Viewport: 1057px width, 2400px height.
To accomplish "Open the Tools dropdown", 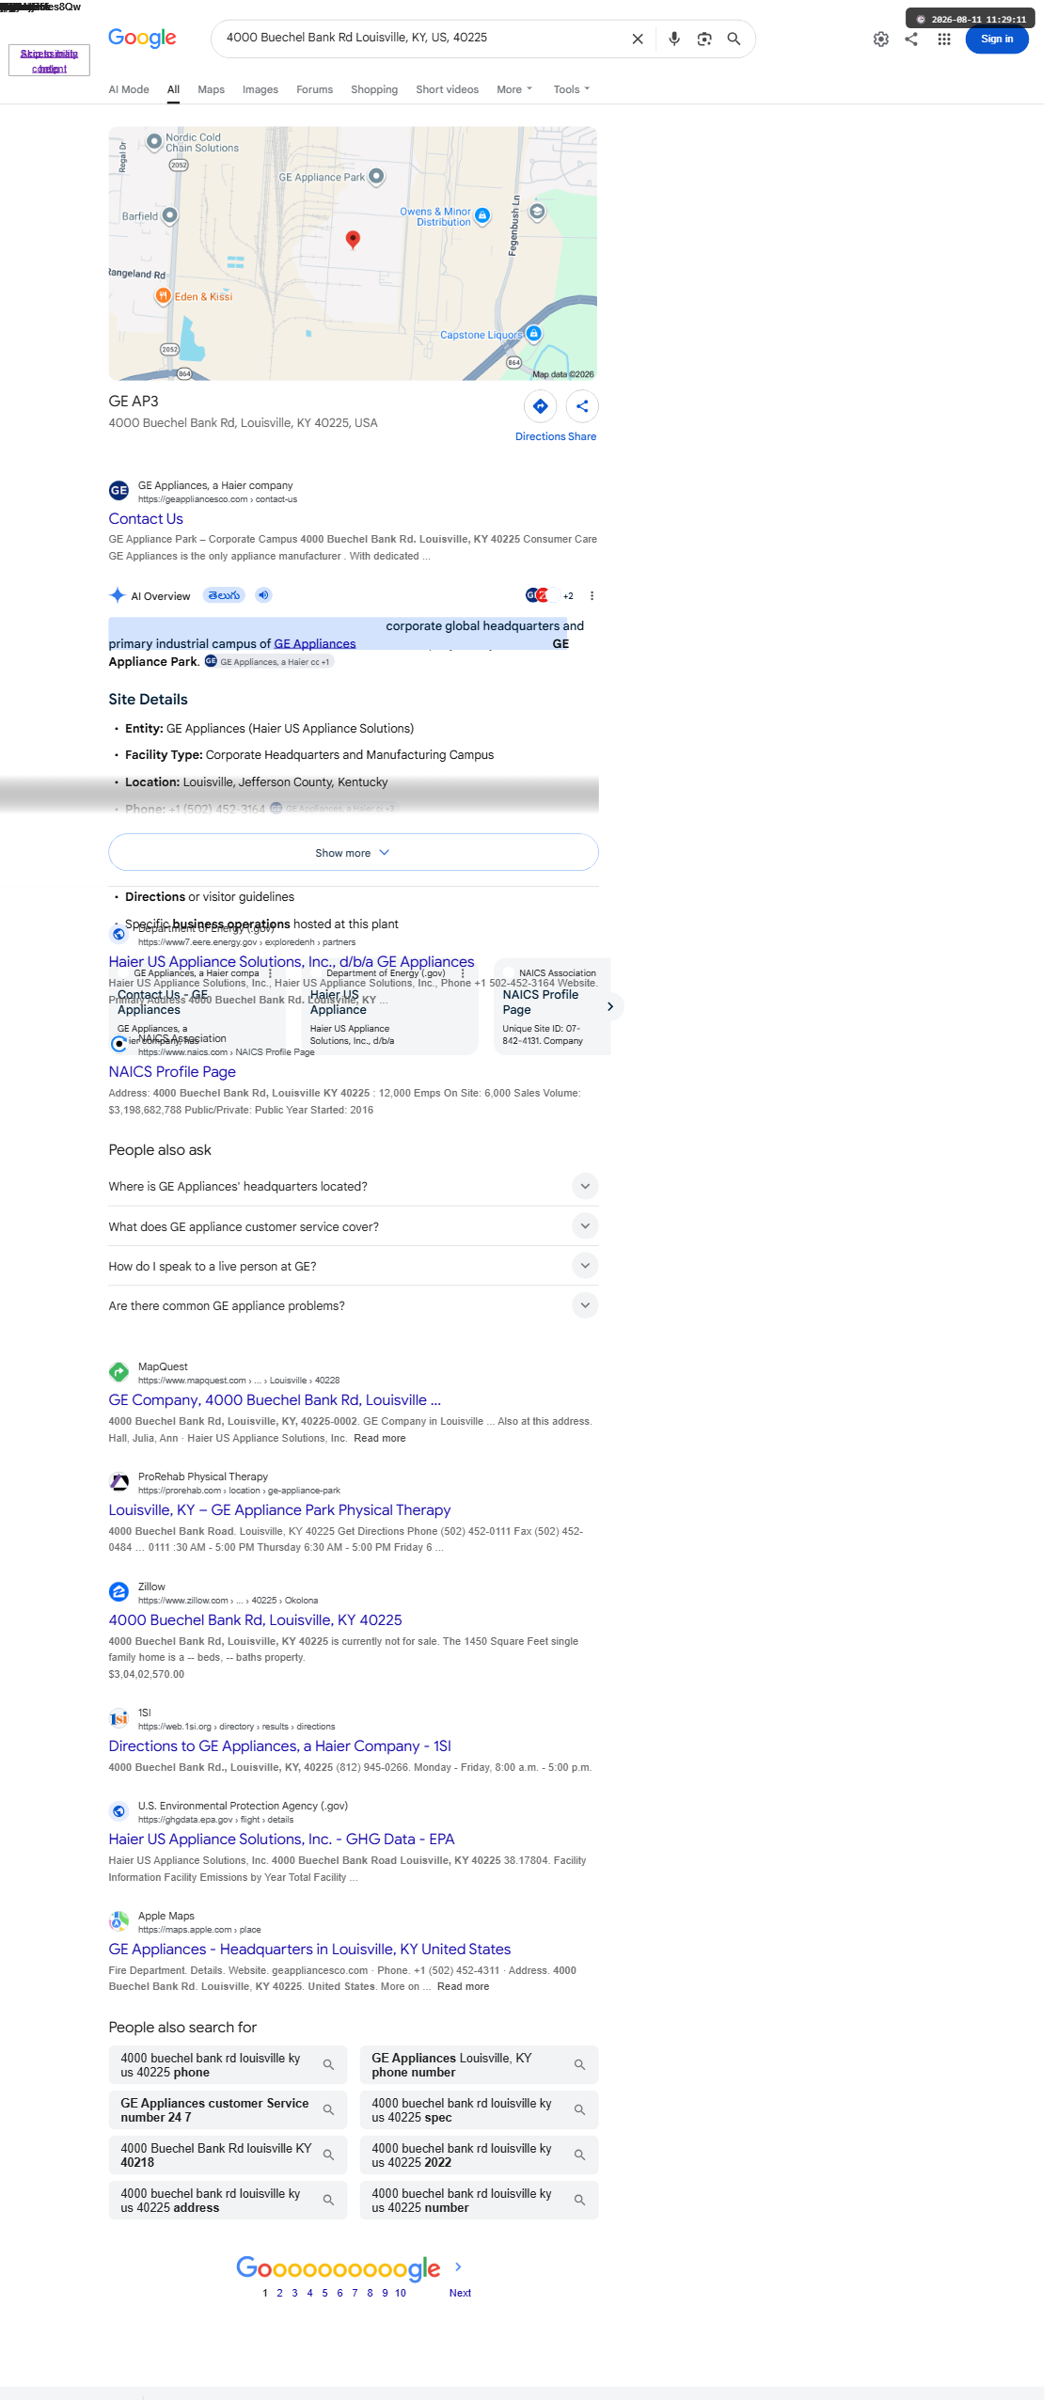I will click(572, 89).
